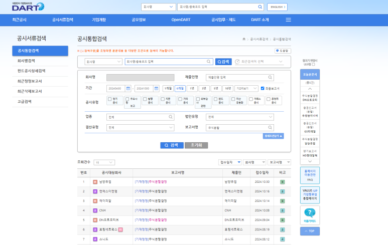Select the 1년 period button
Viewport: 388px width, 245px height.
coord(192,88)
